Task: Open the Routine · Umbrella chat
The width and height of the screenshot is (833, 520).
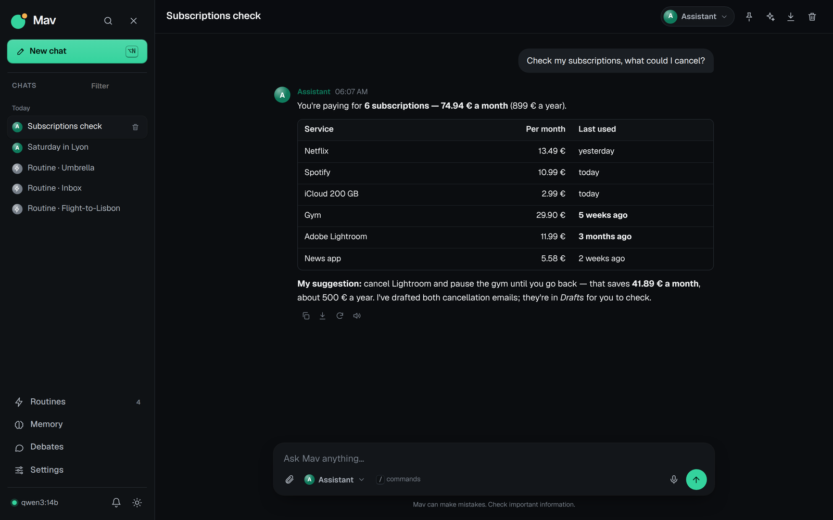Action: 77,168
